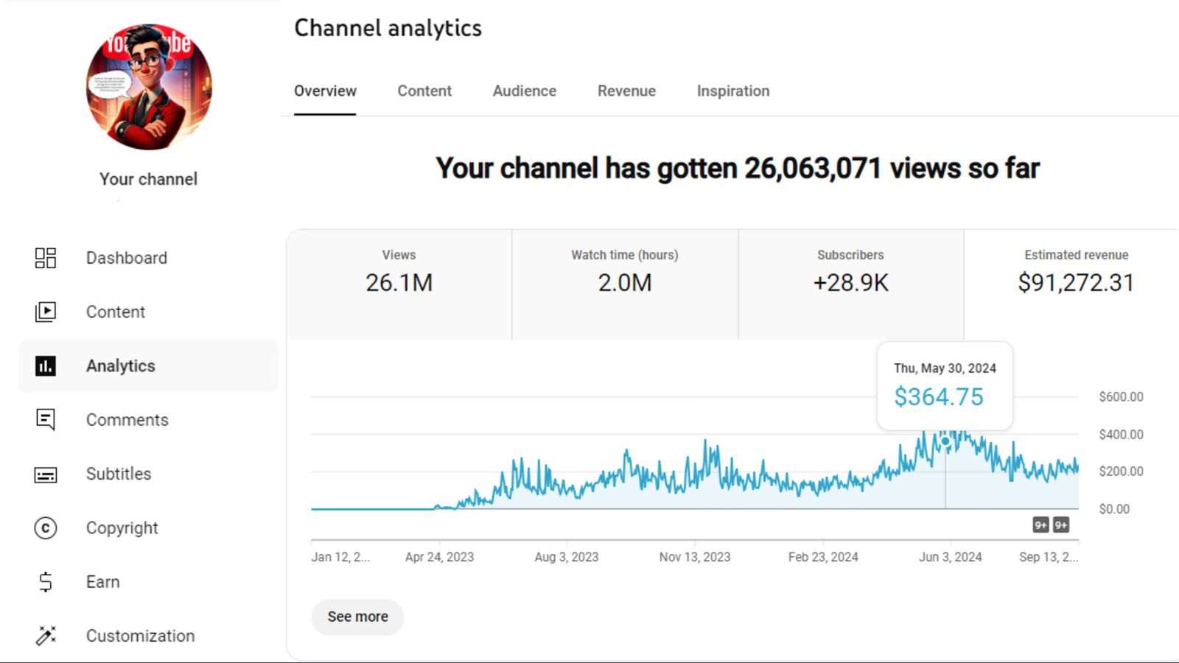Screen dimensions: 1179x663
Task: Click the 26.1M views value
Action: pos(399,282)
